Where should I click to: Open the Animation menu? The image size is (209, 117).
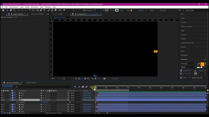(x=35, y=7)
